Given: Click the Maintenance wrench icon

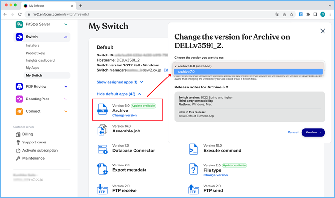Looking at the screenshot, I should (18, 158).
